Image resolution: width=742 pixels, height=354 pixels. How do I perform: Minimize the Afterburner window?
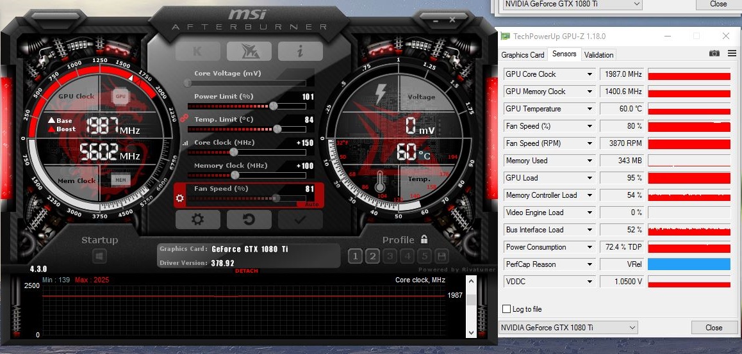point(434,20)
